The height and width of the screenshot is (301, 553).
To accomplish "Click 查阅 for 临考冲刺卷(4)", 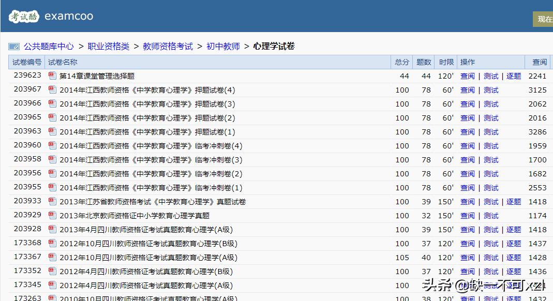I will [x=467, y=146].
